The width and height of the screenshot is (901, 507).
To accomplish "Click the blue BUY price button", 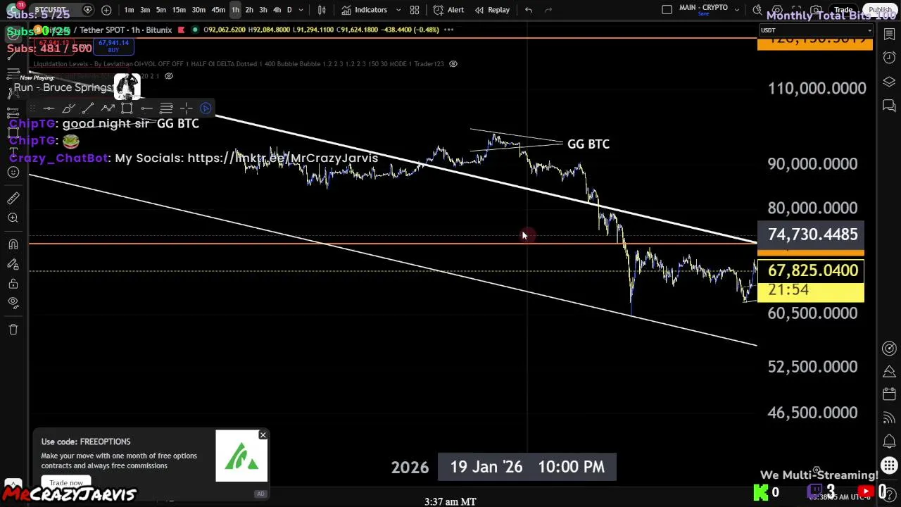I will pos(113,46).
